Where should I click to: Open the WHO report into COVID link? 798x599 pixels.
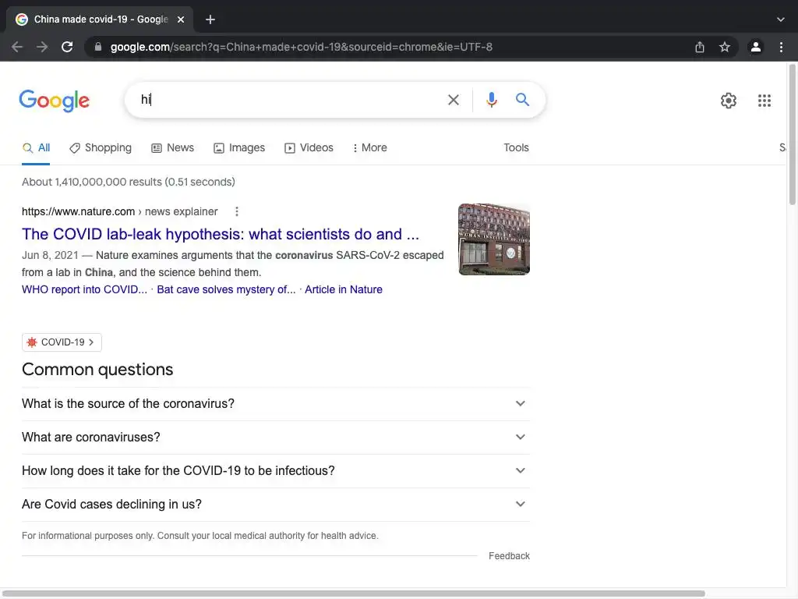coord(84,289)
